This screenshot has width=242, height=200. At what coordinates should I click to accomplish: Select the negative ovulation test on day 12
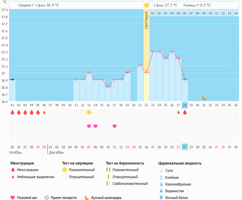82,112
